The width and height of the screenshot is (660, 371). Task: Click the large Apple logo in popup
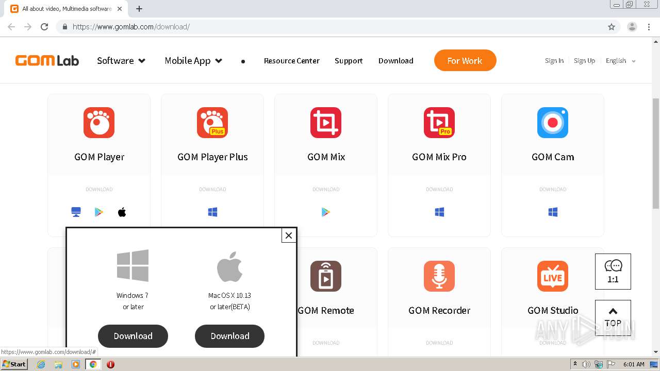pos(230,267)
